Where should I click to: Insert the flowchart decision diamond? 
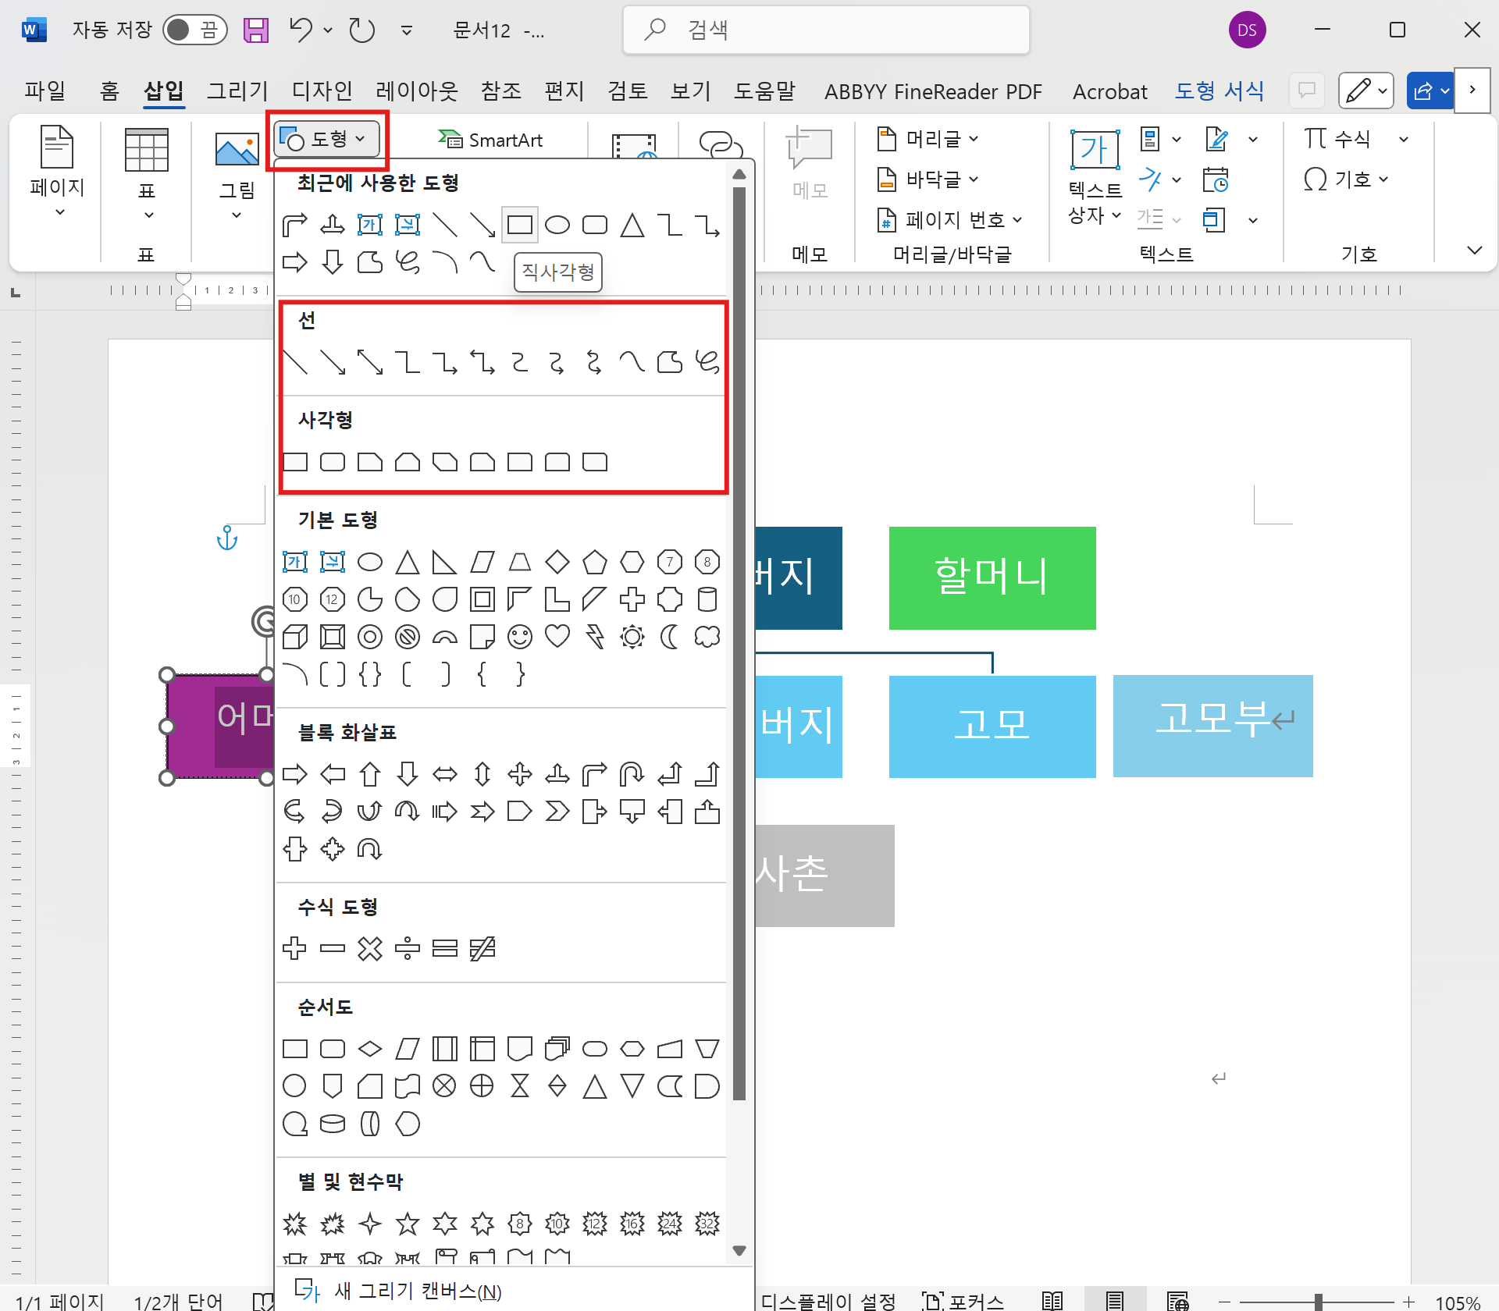pos(370,1048)
